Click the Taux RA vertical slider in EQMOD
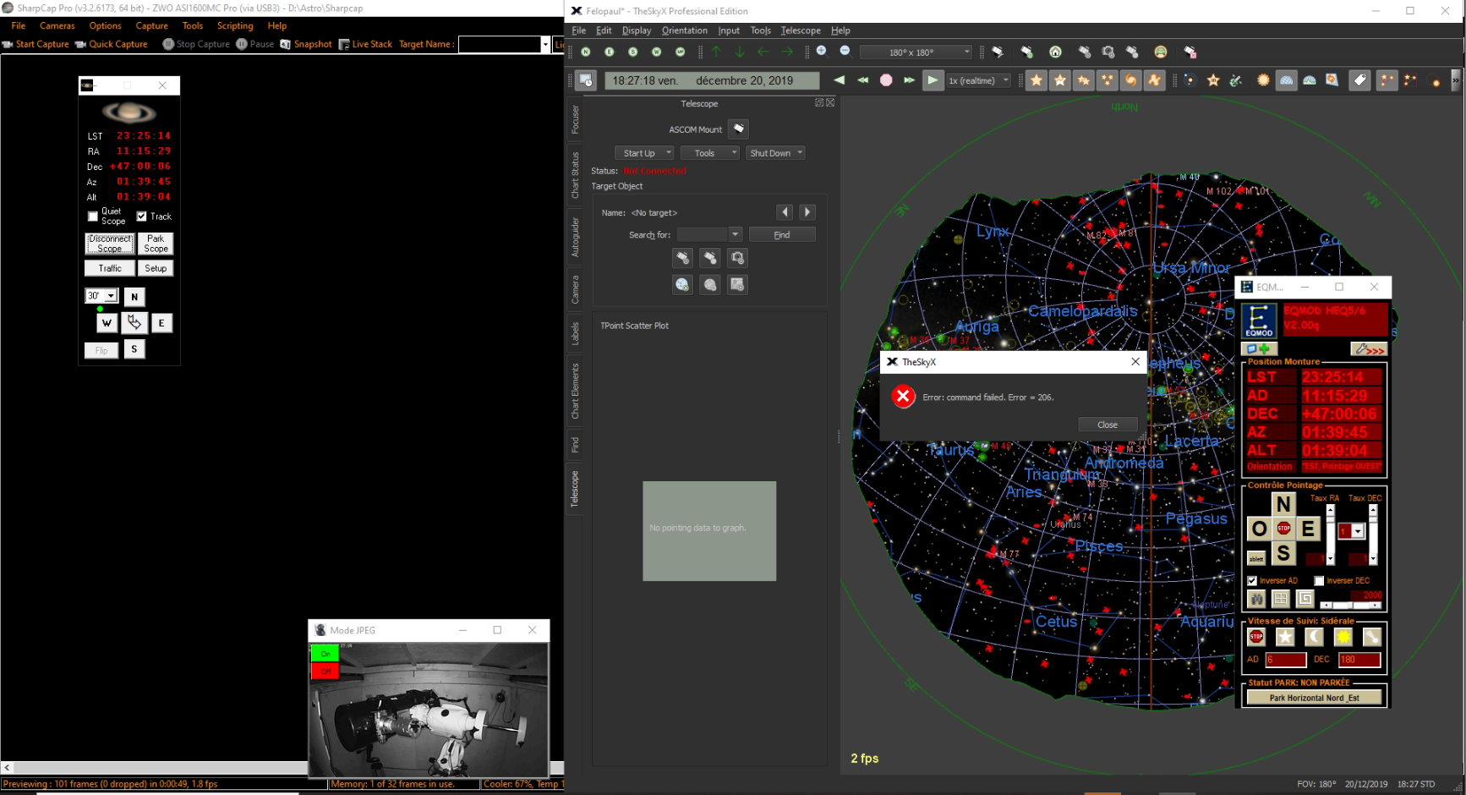Viewport: 1466px width, 795px height. point(1330,535)
